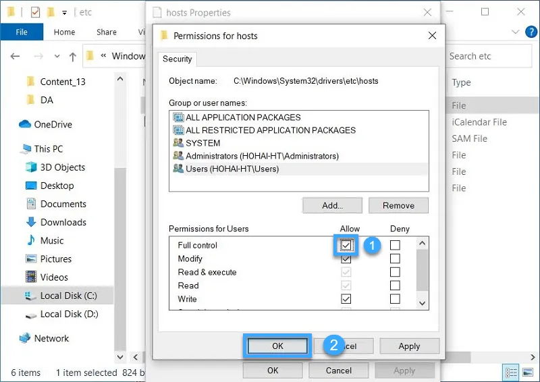Click Add... to add a user
Viewport: 540px width, 382px height.
click(332, 206)
